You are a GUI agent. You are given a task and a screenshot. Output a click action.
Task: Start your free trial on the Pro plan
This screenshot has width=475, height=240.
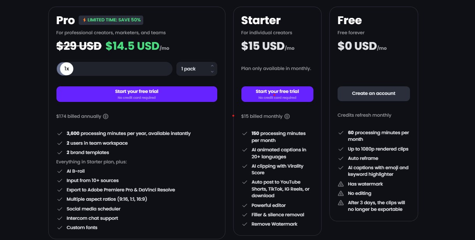click(137, 94)
